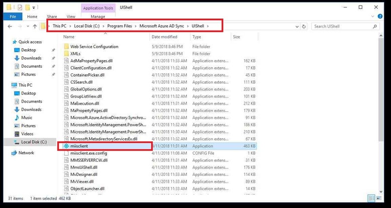Sort files by Date modified column header
This screenshot has width=391, height=208.
tap(164, 37)
